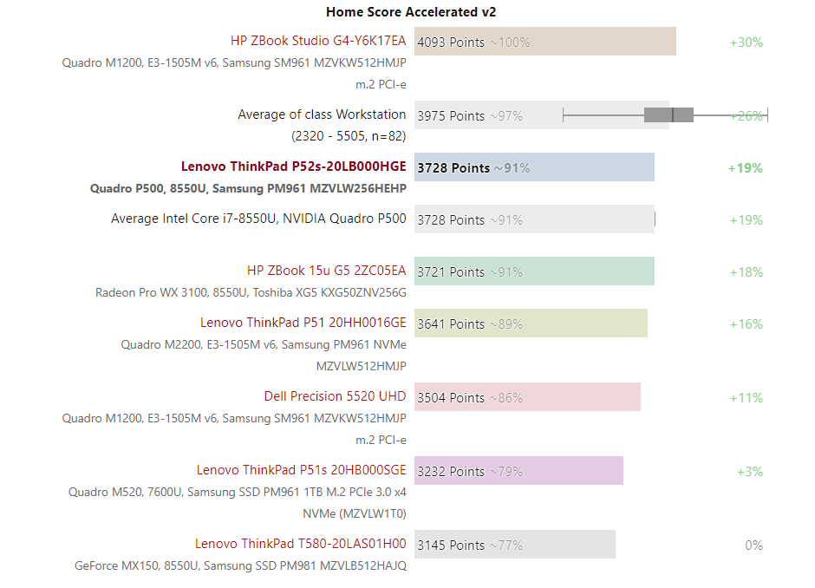Click the 3504 Points pink bar

point(527,396)
